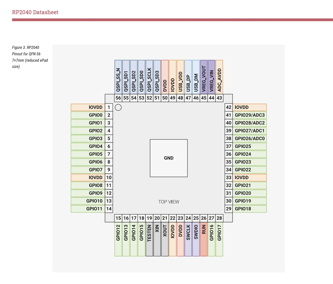Click the RP2040 Datasheet heading
Image resolution: width=333 pixels, height=284 pixels.
pyautogui.click(x=35, y=12)
